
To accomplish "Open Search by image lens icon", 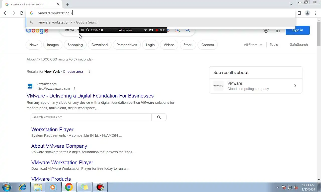I will (178, 30).
